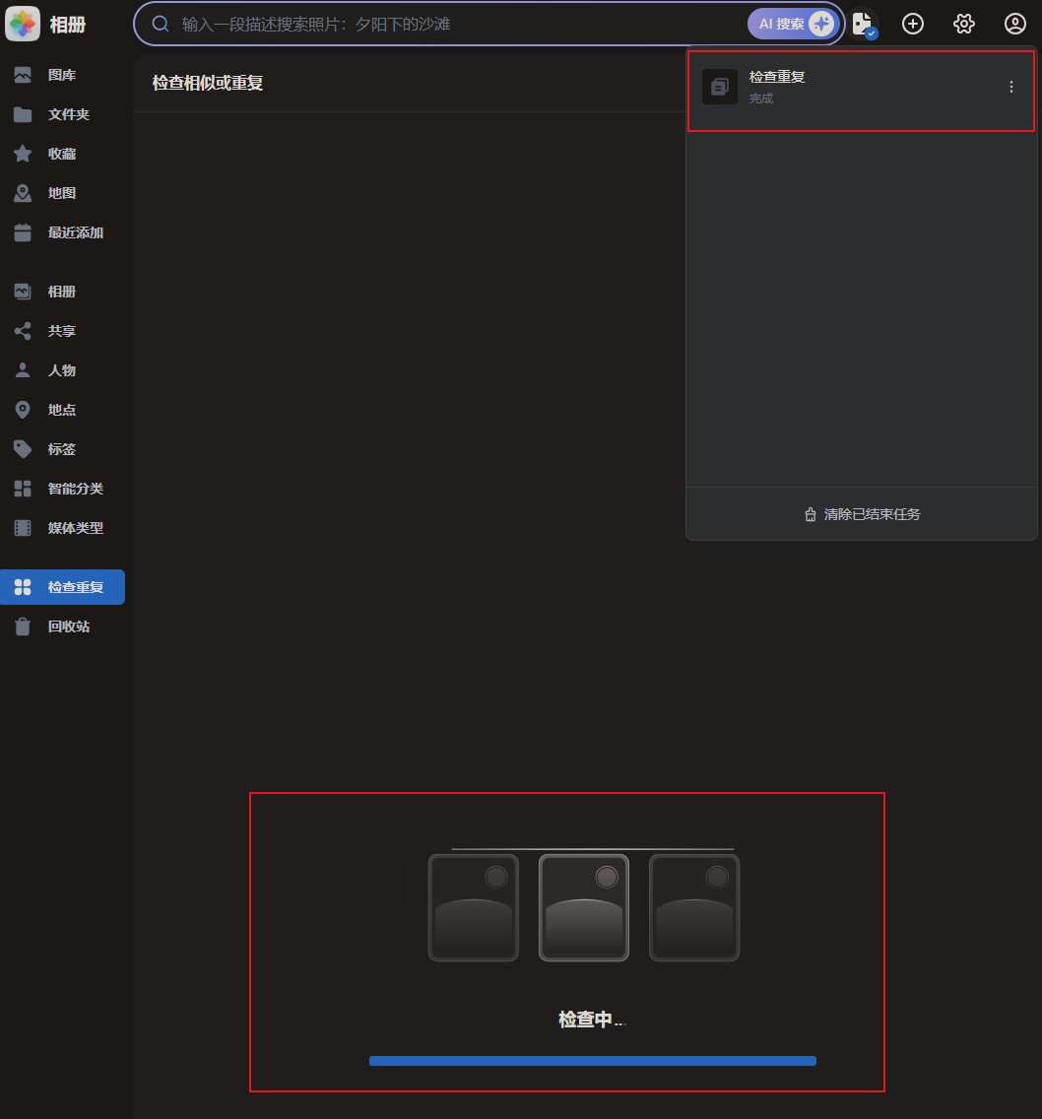The width and height of the screenshot is (1042, 1119).
Task: Open 相册 albums in the sidebar
Action: pos(62,292)
